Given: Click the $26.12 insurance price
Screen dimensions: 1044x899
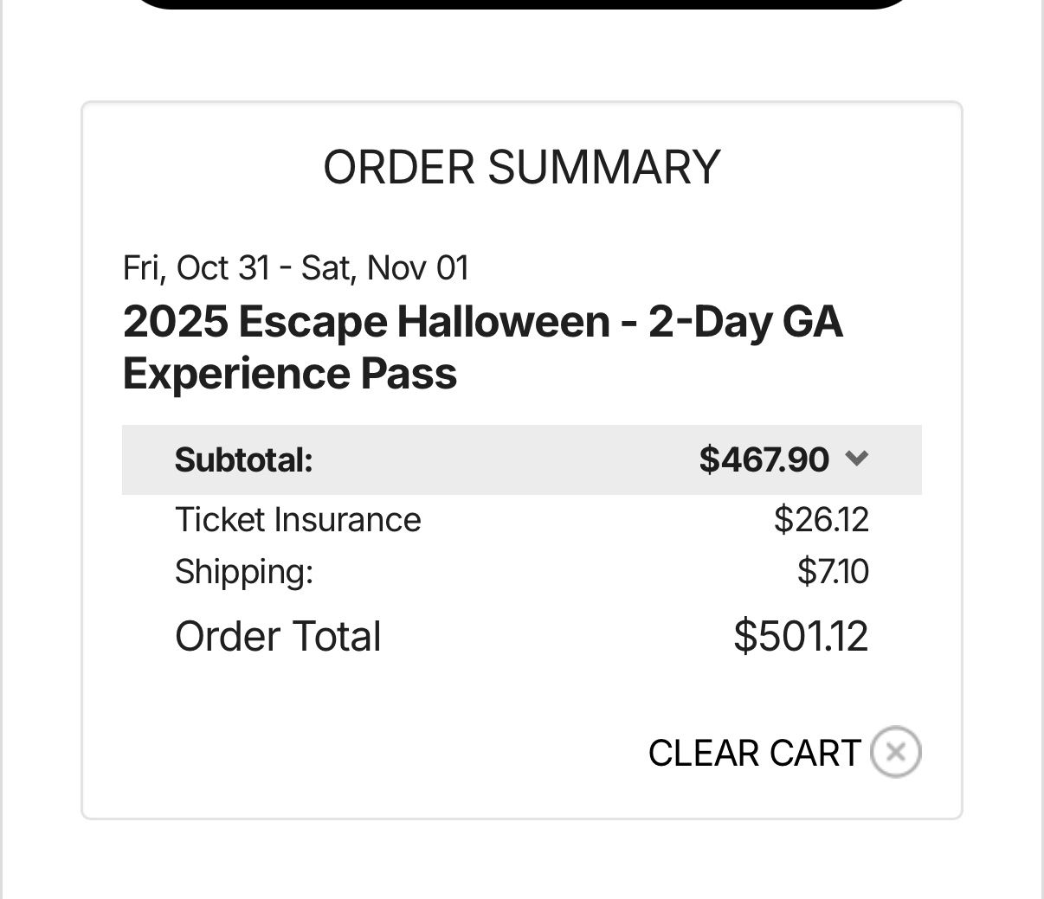Looking at the screenshot, I should 821,520.
